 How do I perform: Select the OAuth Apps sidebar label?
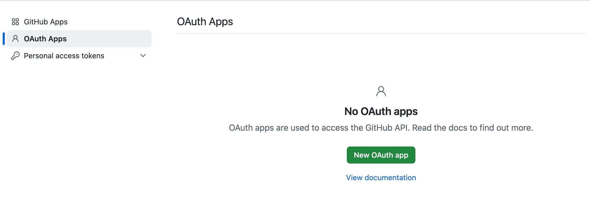coord(45,39)
